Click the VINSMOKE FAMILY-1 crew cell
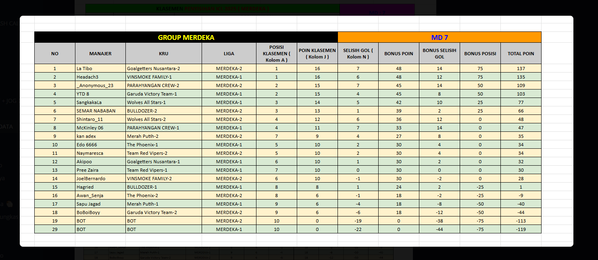This screenshot has height=260, width=598. (164, 77)
